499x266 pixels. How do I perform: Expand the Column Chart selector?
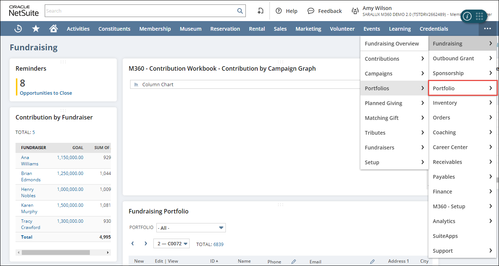[x=244, y=84]
